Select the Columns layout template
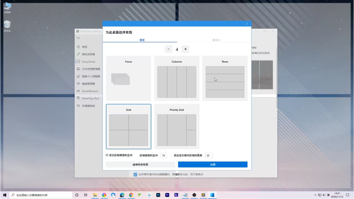The image size is (354, 199). [x=177, y=78]
